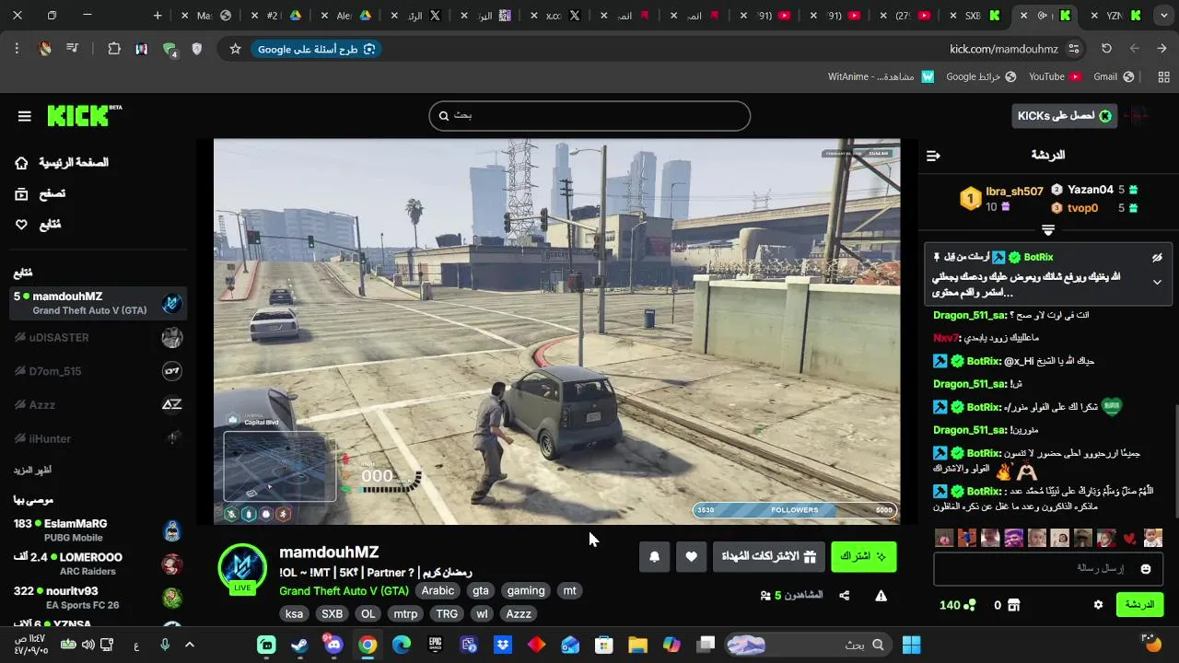This screenshot has height=663, width=1179.
Task: Open Gmail bookmark
Action: click(1113, 76)
